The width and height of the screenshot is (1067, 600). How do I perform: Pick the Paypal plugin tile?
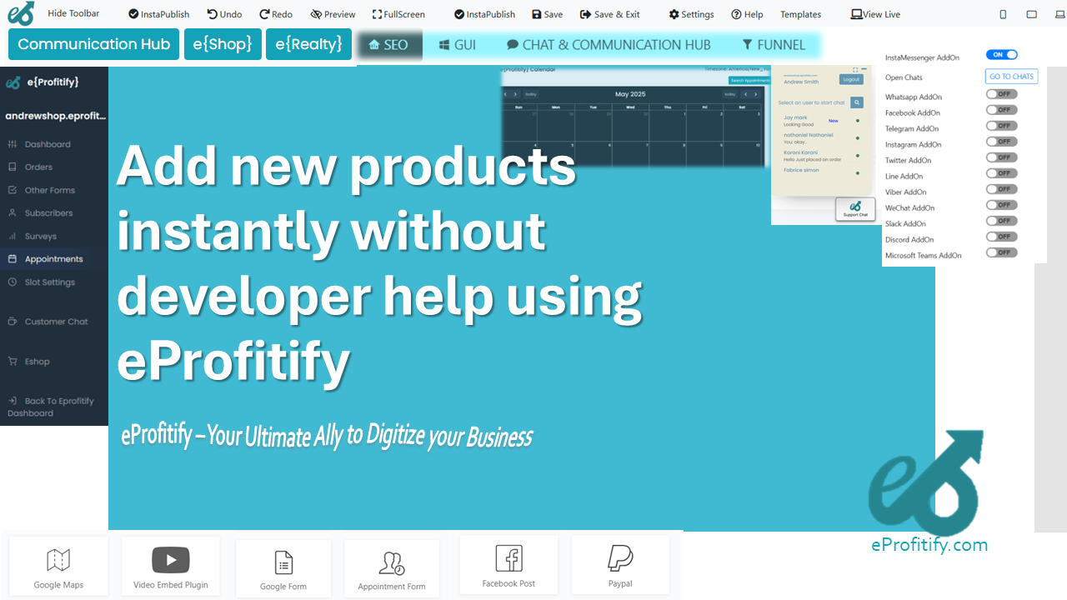click(620, 565)
